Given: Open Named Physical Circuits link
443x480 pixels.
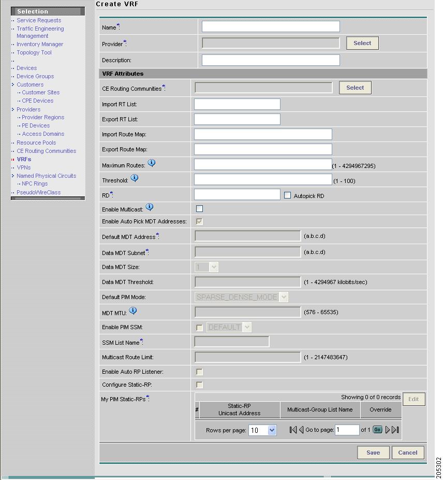Looking at the screenshot, I should pyautogui.click(x=47, y=176).
